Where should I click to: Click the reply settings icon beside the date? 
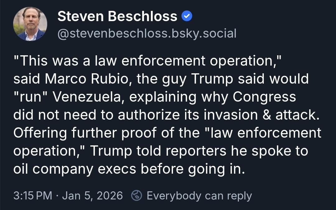coord(137,196)
